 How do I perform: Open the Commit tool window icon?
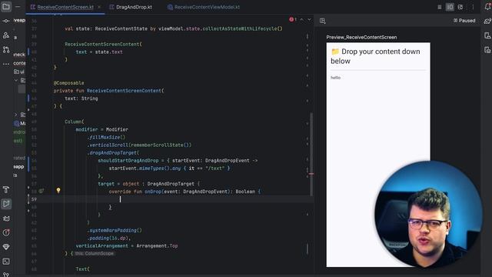(6, 21)
